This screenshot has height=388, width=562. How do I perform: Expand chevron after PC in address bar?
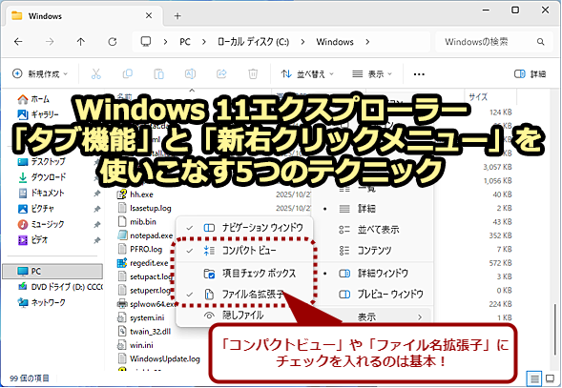click(204, 42)
